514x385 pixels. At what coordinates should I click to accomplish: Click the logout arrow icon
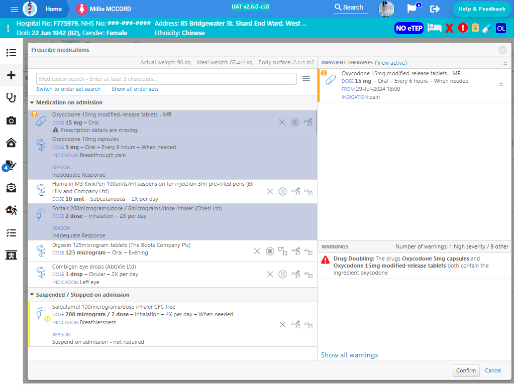pyautogui.click(x=435, y=9)
